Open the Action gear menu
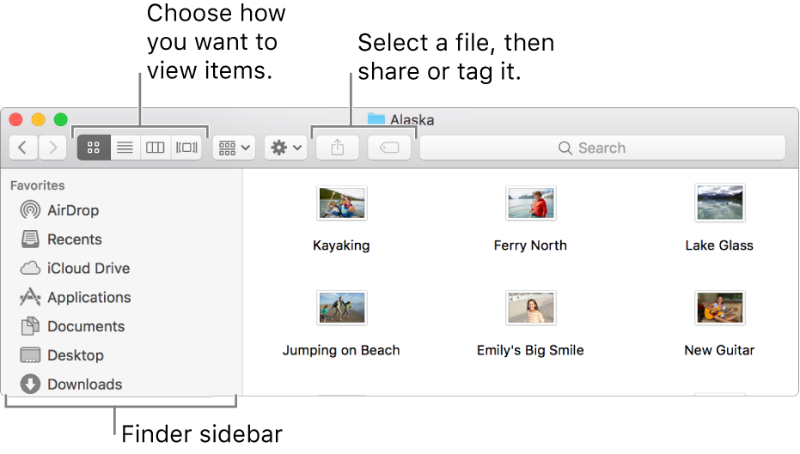The width and height of the screenshot is (800, 454). (x=285, y=148)
